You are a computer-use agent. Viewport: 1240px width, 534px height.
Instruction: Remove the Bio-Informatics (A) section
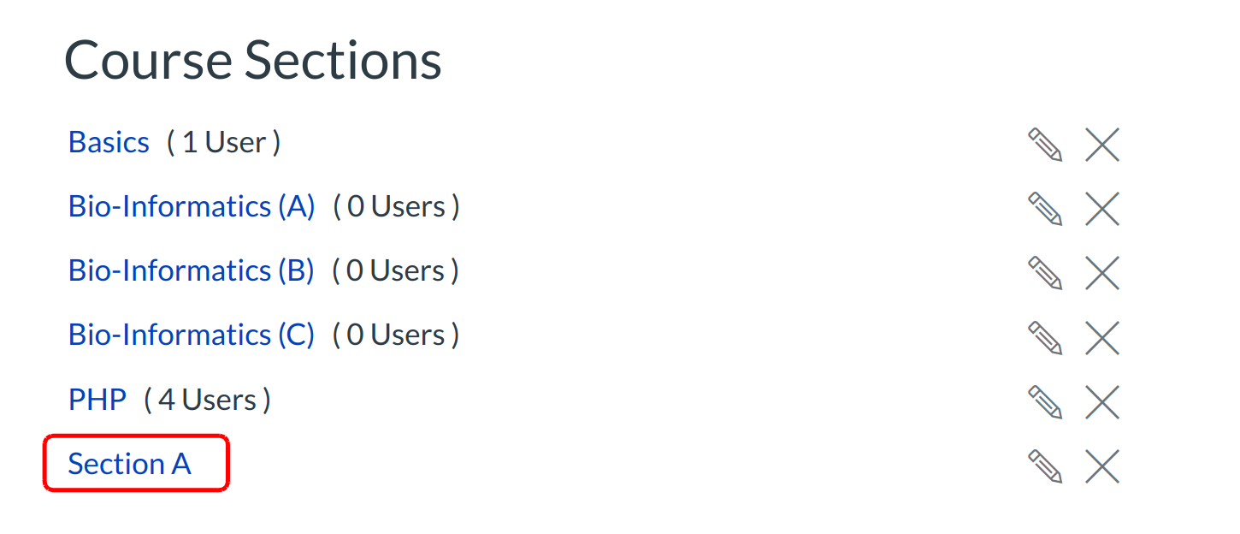click(1102, 209)
